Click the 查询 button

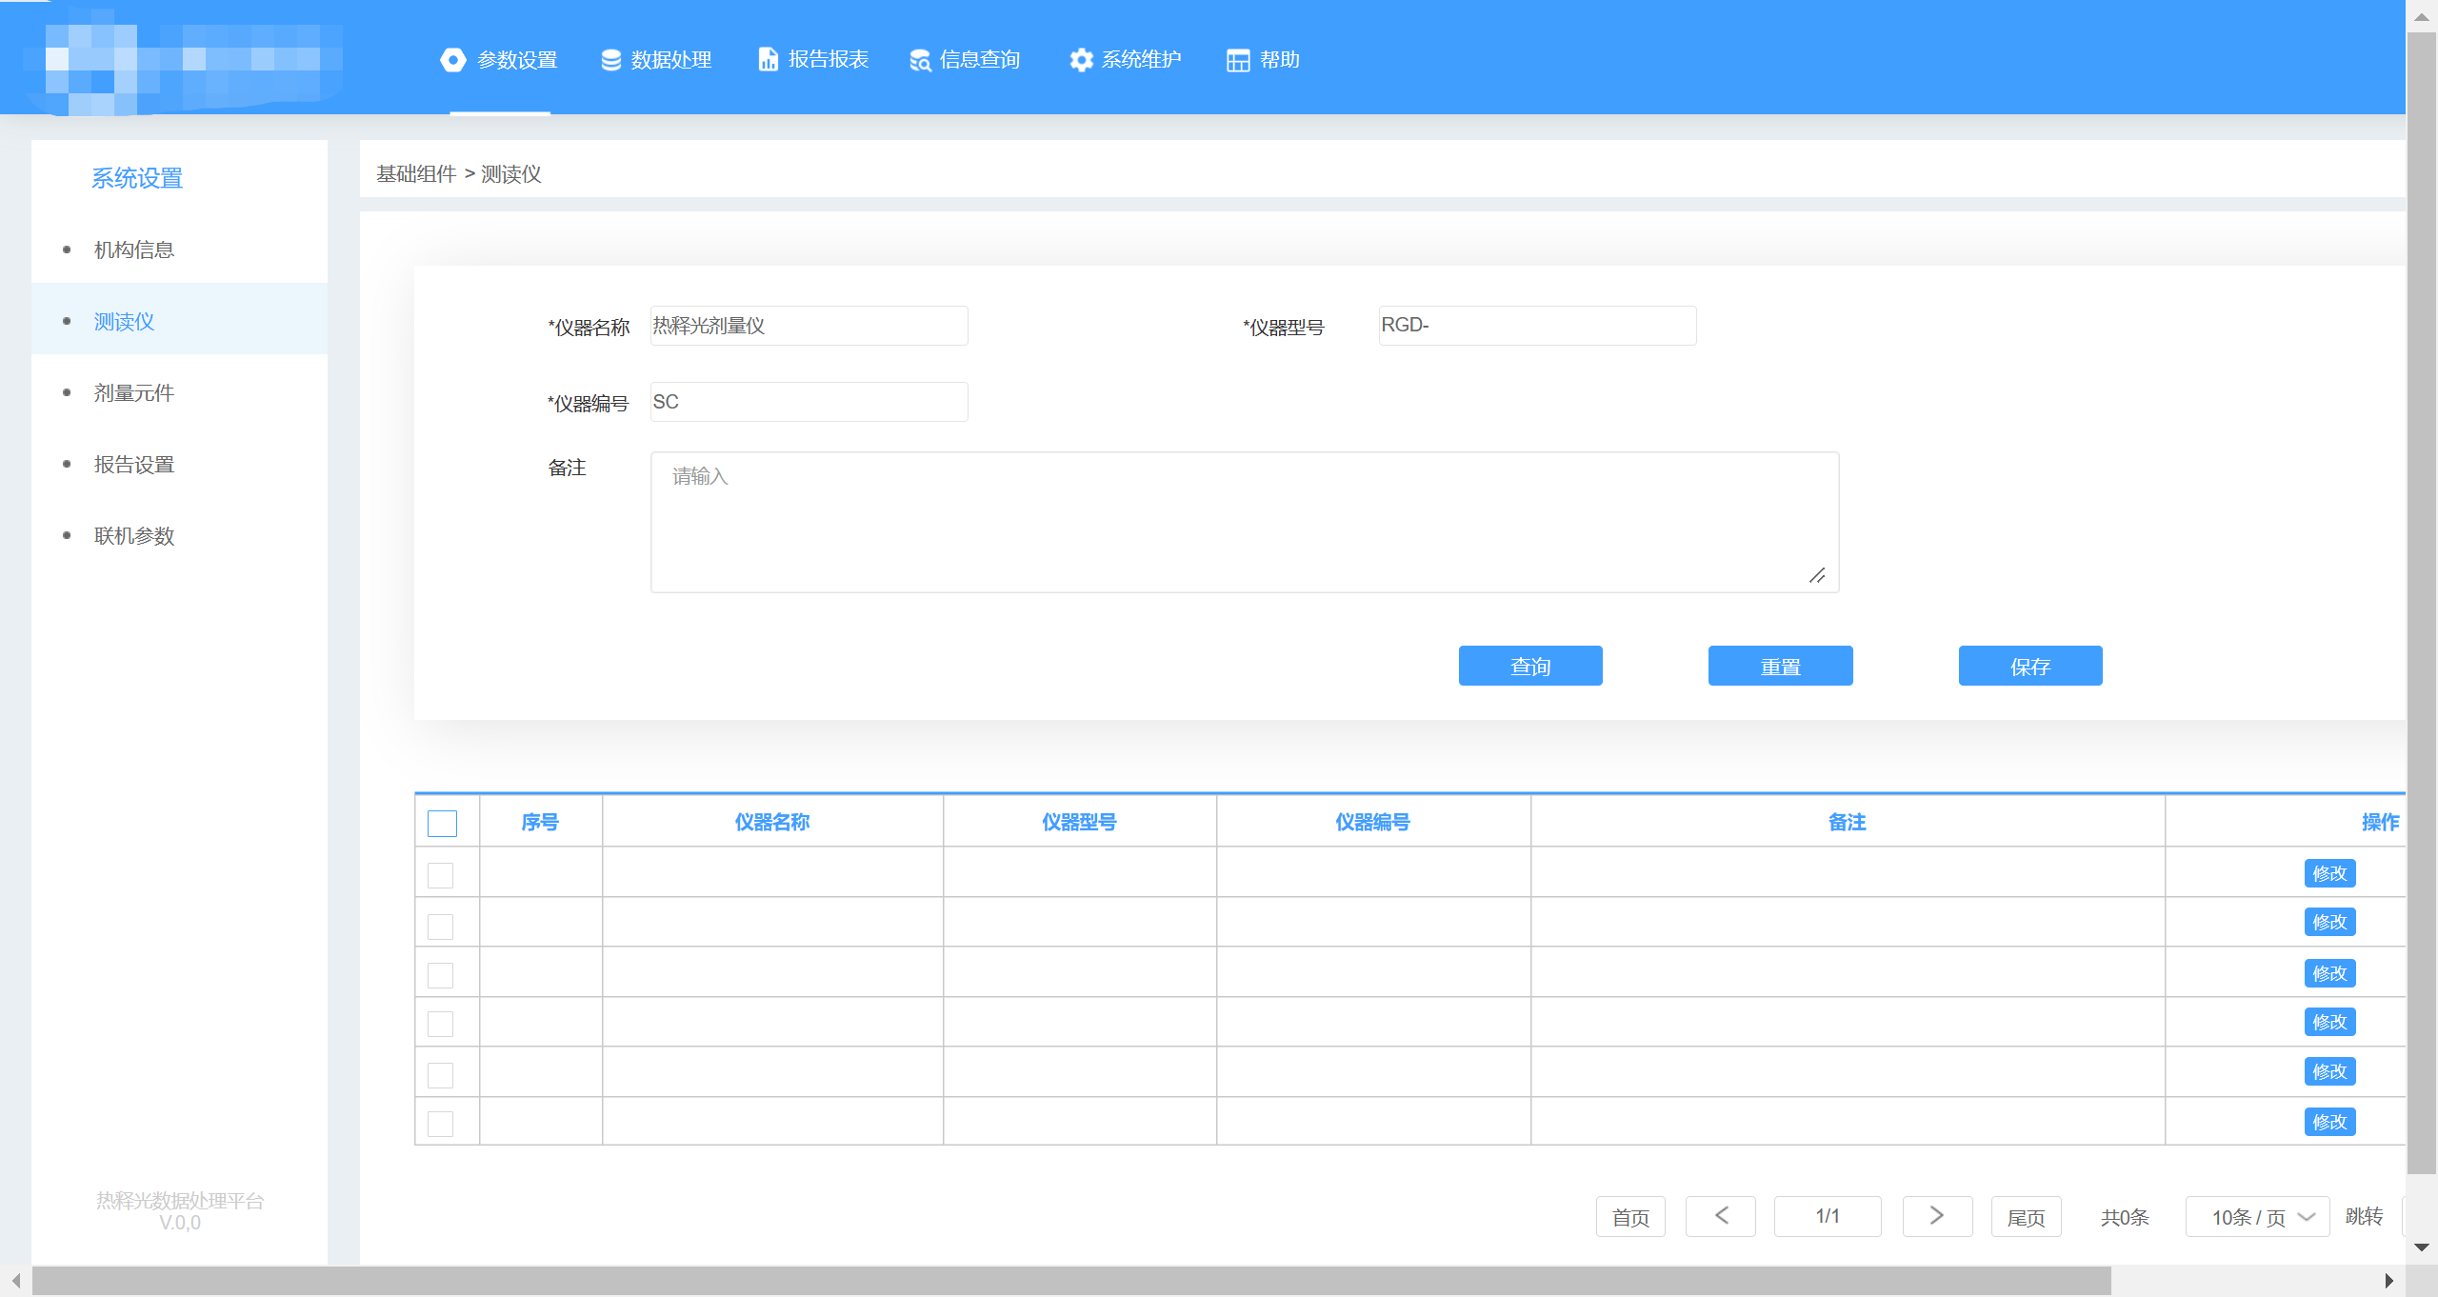coord(1530,666)
